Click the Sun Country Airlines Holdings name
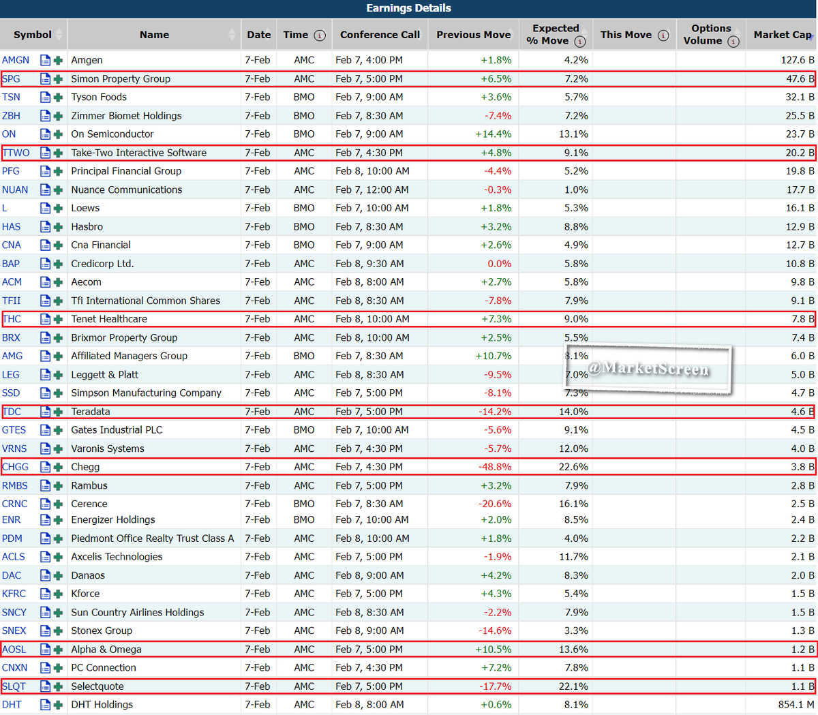The width and height of the screenshot is (818, 715). click(x=138, y=613)
